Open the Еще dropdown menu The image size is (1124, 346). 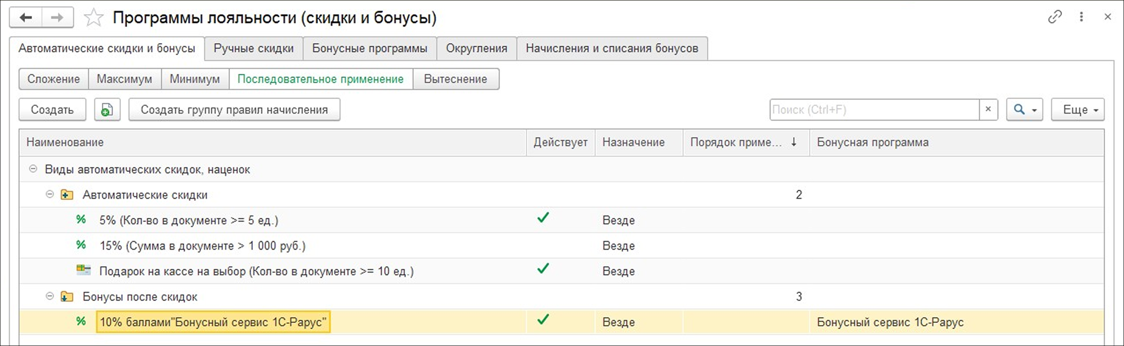coord(1077,110)
